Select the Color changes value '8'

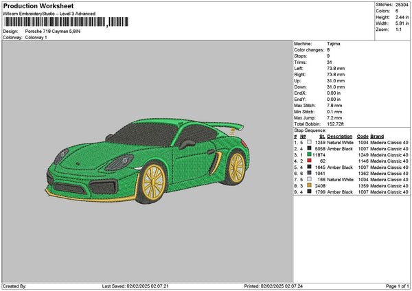click(328, 50)
